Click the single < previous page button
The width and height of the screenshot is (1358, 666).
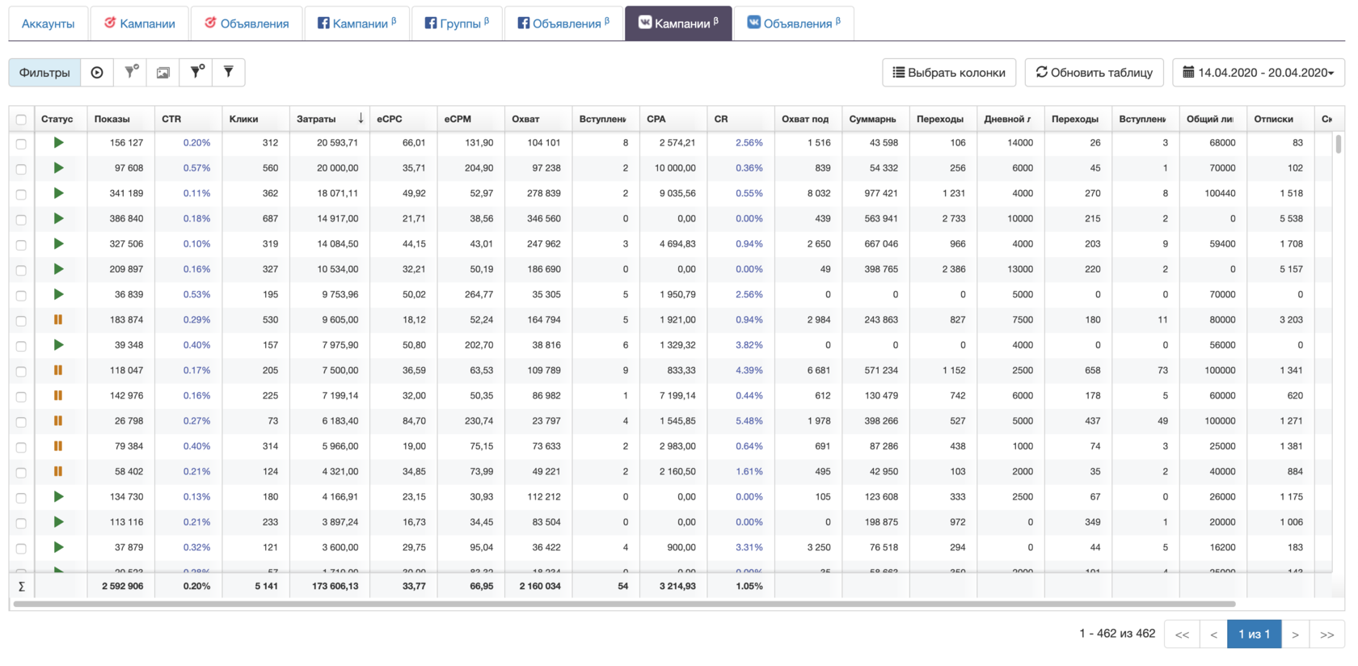click(1213, 634)
